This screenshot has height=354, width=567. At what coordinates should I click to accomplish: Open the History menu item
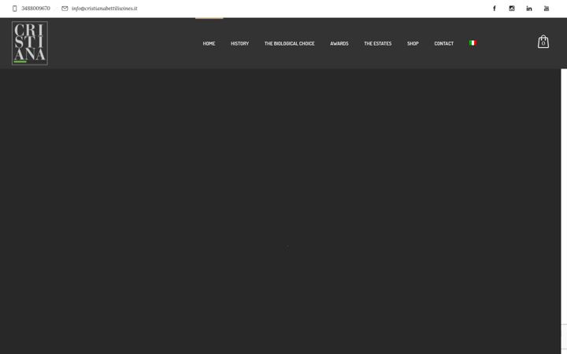(239, 43)
